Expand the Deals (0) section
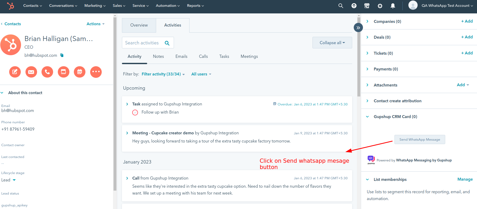 367,37
